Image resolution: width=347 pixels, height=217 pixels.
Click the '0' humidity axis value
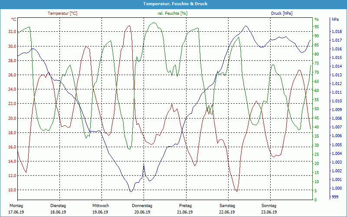click(316, 200)
